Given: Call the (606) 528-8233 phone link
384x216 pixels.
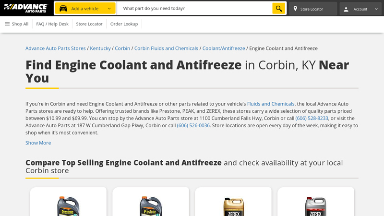Looking at the screenshot, I should (x=312, y=118).
